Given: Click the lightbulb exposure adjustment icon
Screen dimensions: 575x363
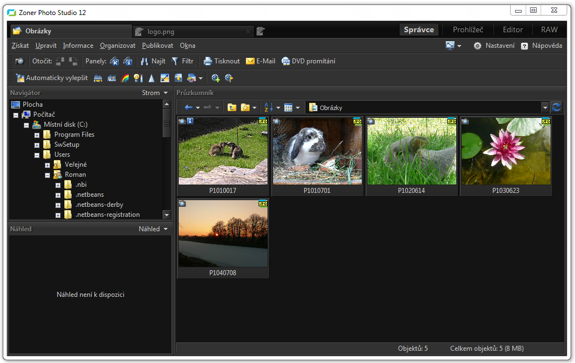Looking at the screenshot, I should [x=138, y=78].
